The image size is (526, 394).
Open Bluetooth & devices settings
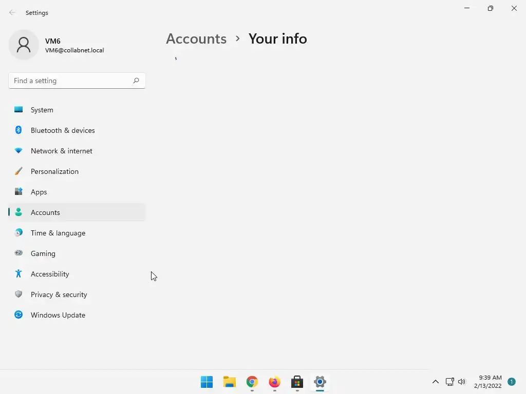pyautogui.click(x=77, y=130)
